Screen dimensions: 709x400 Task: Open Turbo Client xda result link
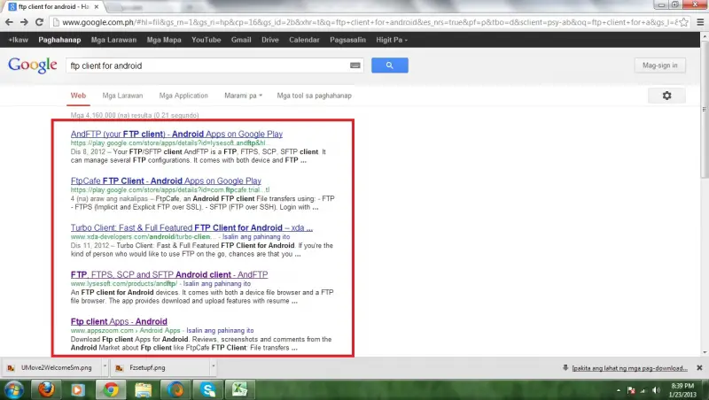(191, 228)
